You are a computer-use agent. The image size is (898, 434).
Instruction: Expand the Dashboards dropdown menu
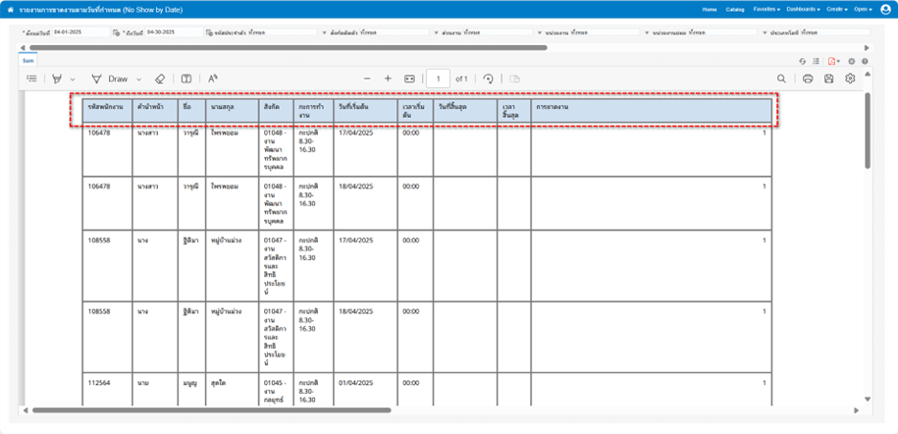coord(803,9)
